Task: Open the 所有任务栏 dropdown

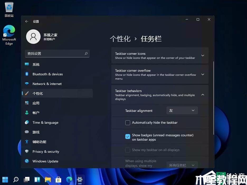Action: 182,165
